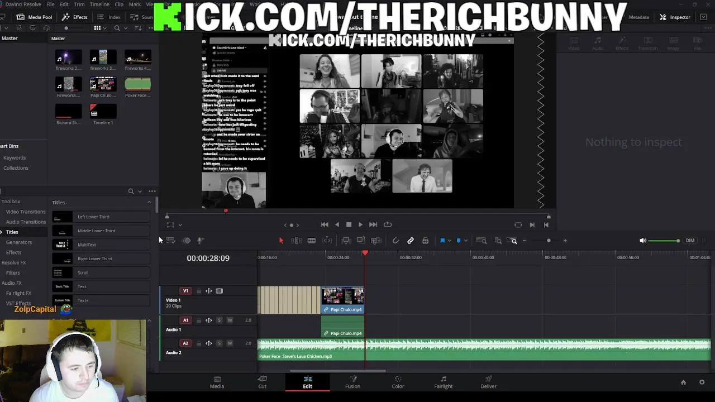Screen dimensions: 715x402
Task: Open the Clip menu
Action: click(119, 4)
